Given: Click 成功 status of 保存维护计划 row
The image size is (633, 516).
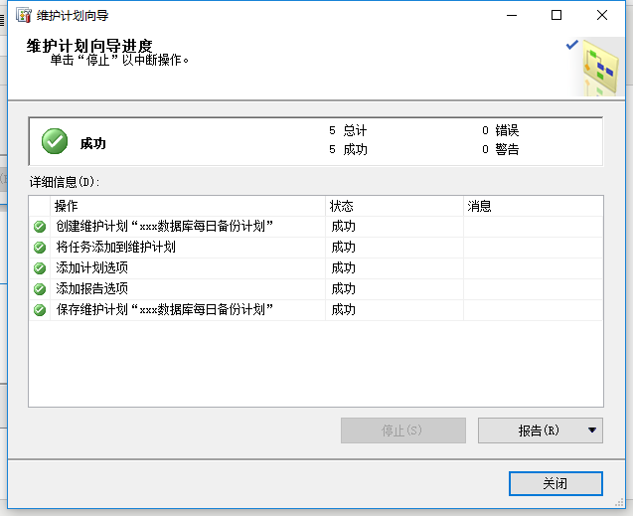Looking at the screenshot, I should (x=343, y=310).
